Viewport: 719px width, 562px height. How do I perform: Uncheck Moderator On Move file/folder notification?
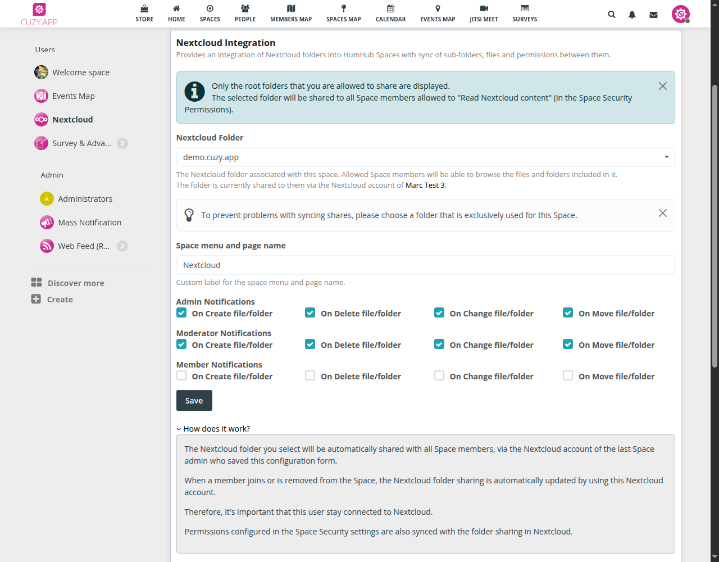568,345
